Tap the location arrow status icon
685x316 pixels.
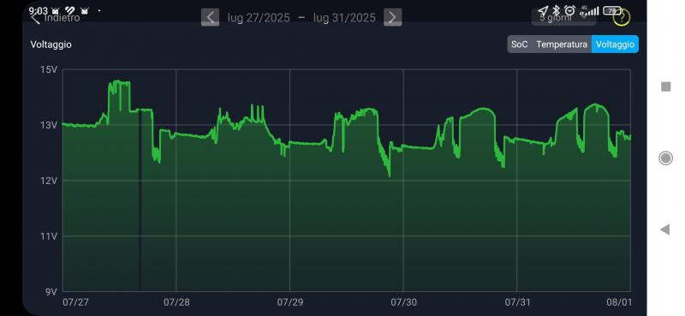(x=543, y=10)
